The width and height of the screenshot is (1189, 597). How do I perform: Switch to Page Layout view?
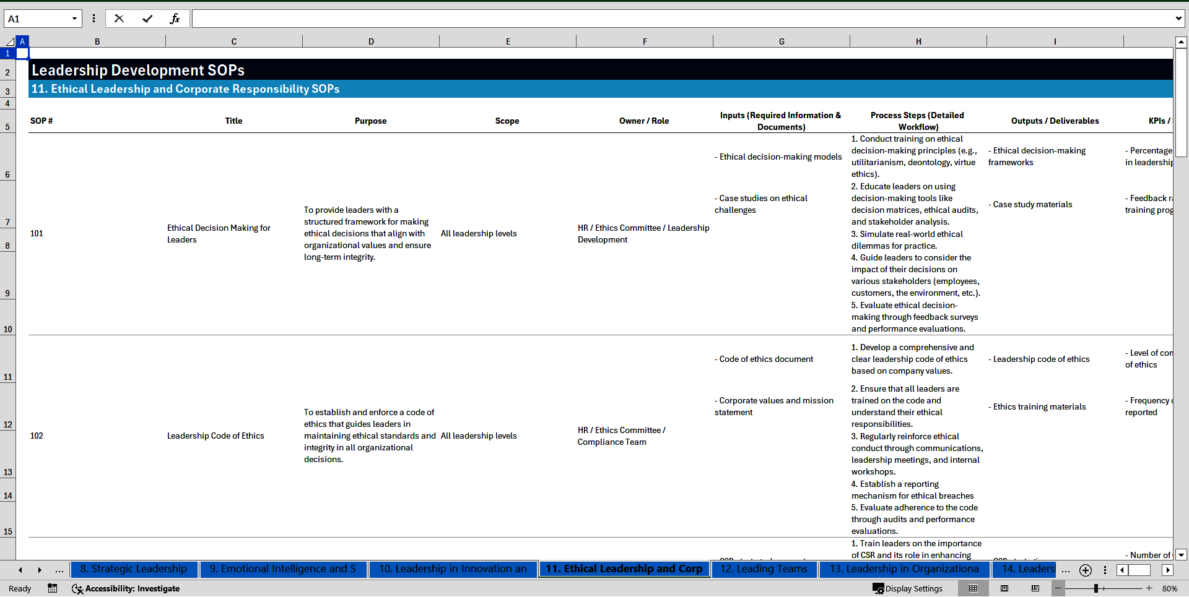tap(1004, 588)
